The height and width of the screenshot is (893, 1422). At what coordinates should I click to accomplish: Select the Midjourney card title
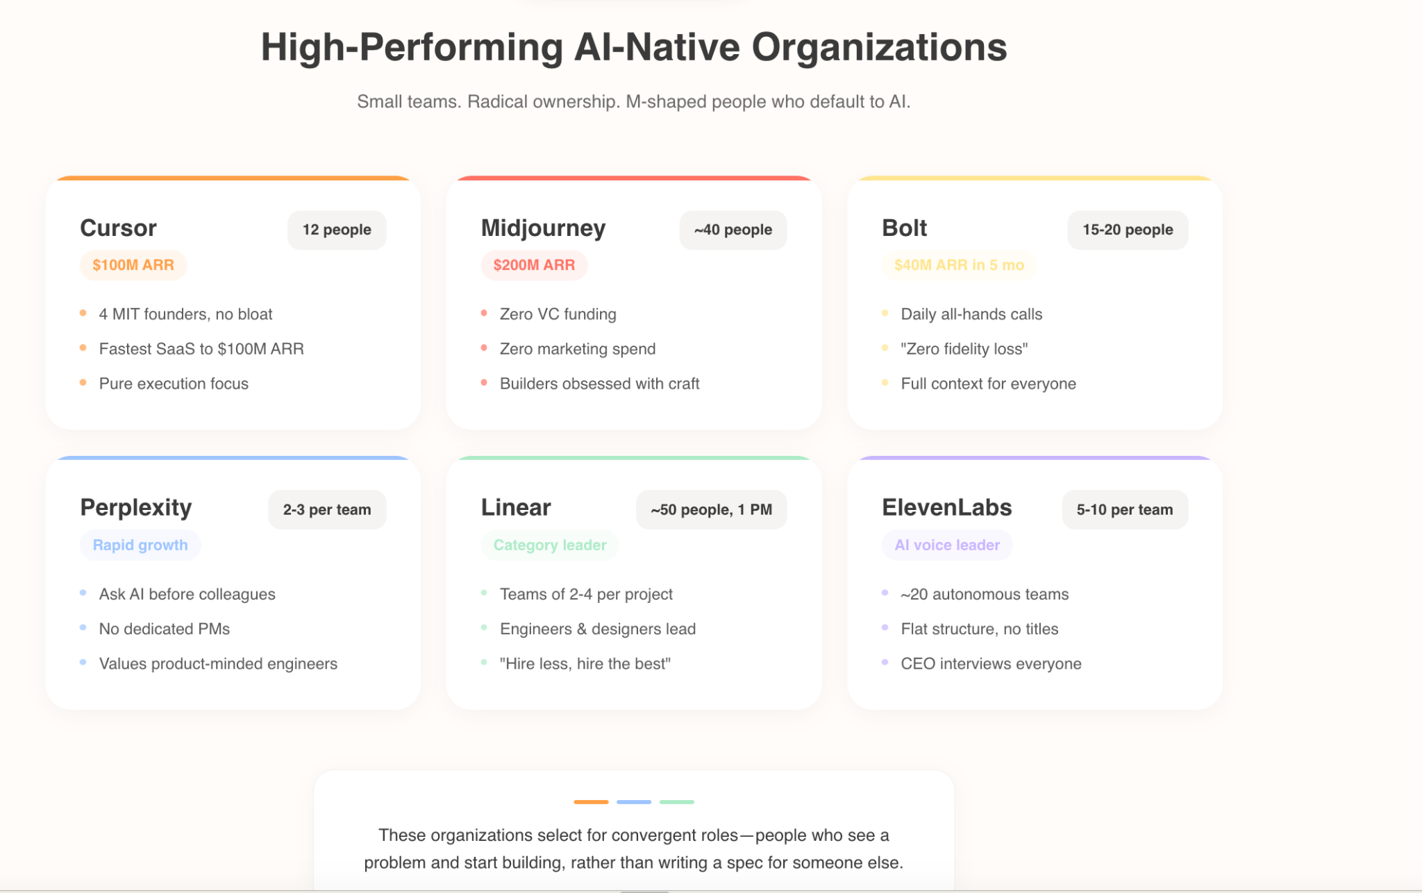[543, 228]
